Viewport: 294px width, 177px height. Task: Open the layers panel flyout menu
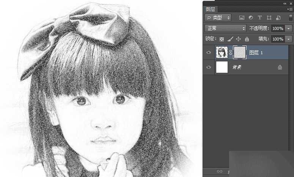(x=290, y=9)
